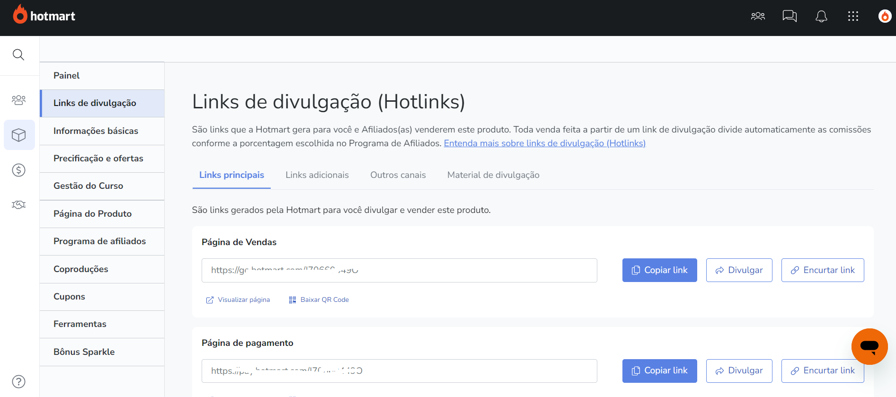Open the profile avatar menu

pyautogui.click(x=885, y=16)
